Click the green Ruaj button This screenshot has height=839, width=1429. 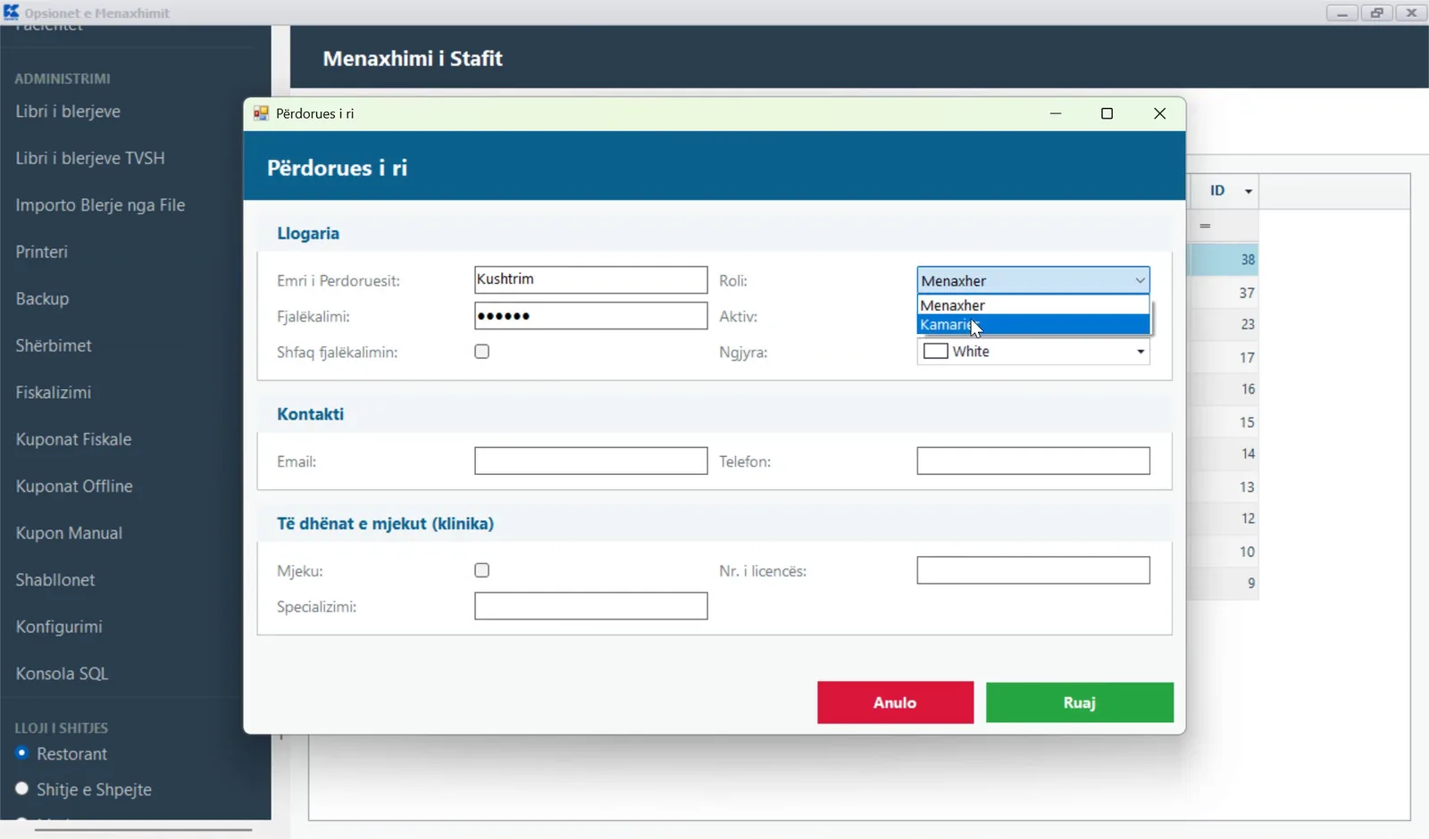click(x=1080, y=702)
